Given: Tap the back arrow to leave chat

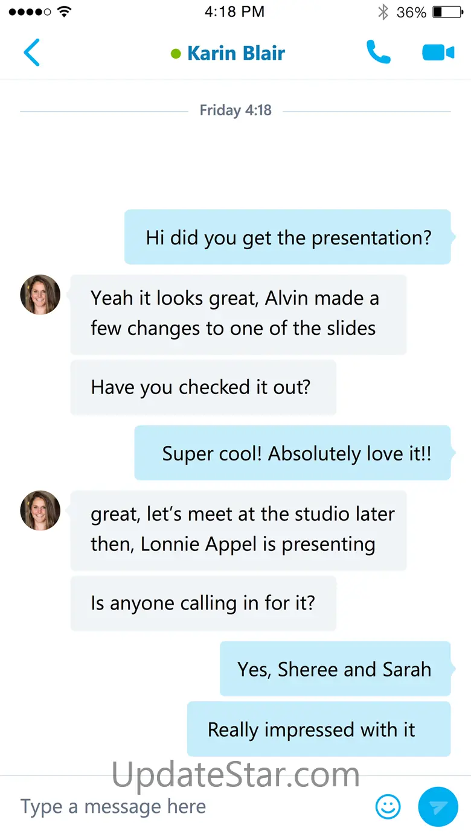Looking at the screenshot, I should click(31, 53).
